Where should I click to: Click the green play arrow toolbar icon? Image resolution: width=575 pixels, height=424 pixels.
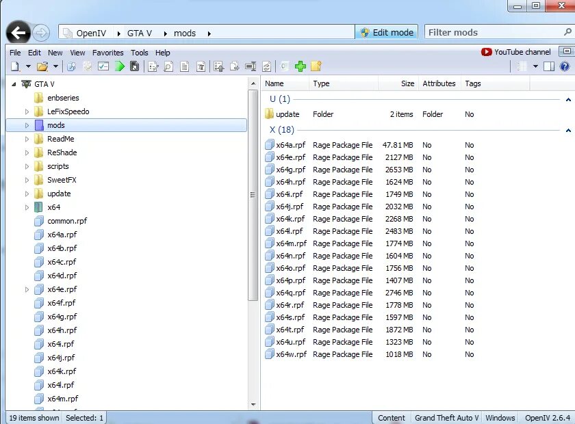coord(120,66)
